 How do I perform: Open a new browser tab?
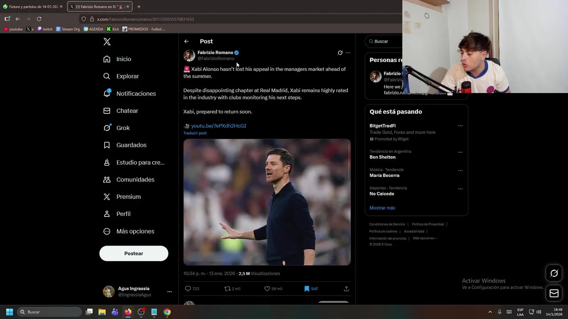[139, 7]
